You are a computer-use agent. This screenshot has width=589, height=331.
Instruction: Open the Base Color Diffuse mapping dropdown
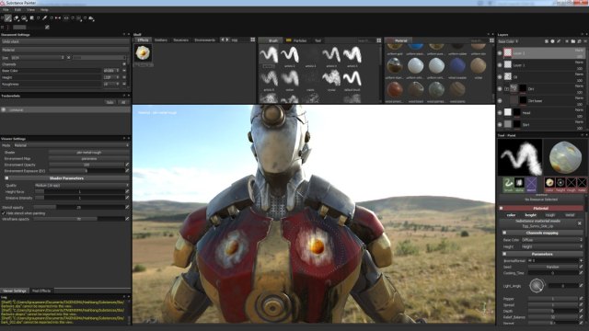coord(551,240)
